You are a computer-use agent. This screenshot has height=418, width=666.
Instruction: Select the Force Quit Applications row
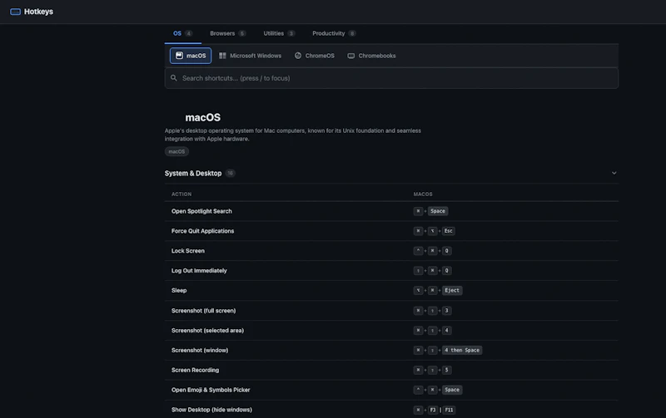[391, 231]
